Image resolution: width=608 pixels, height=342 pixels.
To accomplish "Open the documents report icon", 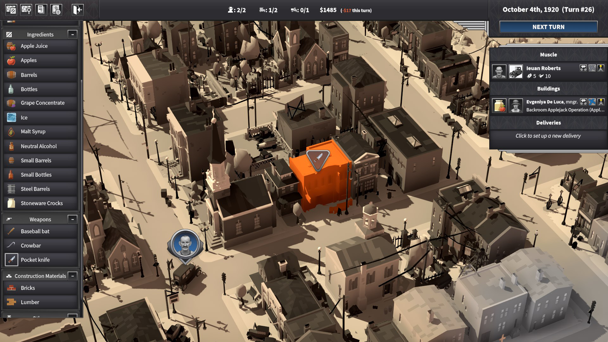I will point(41,9).
